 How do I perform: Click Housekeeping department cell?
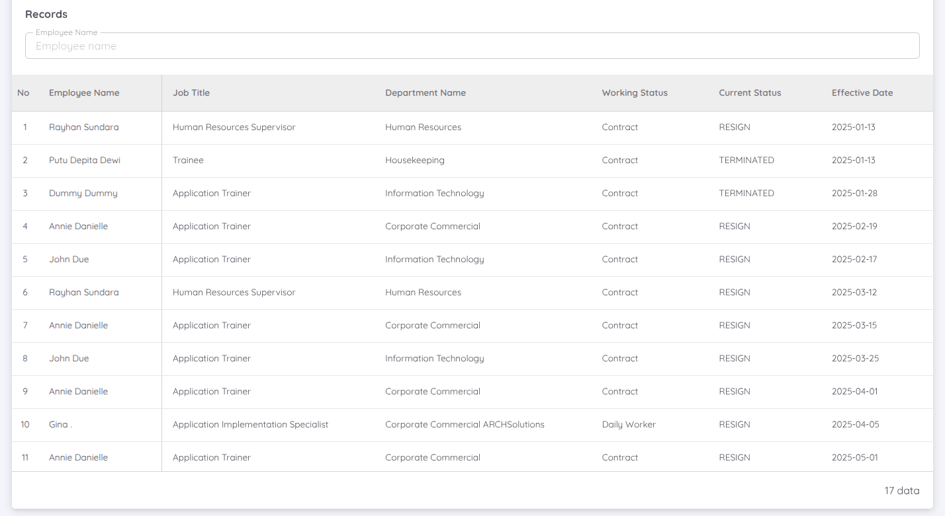(415, 161)
